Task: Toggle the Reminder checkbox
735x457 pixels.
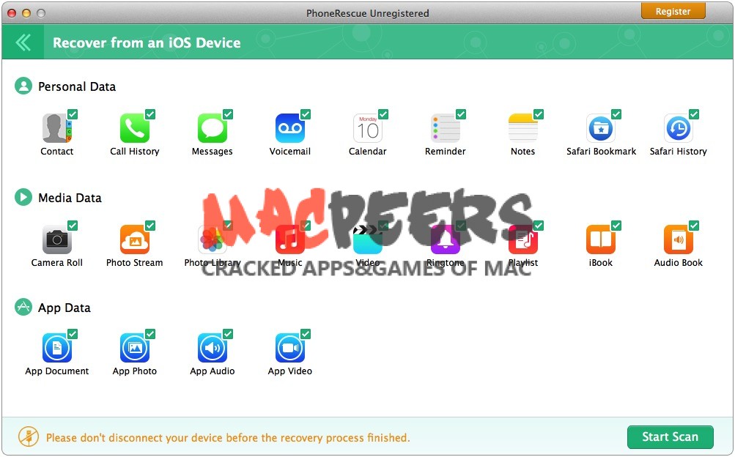Action: tap(461, 114)
